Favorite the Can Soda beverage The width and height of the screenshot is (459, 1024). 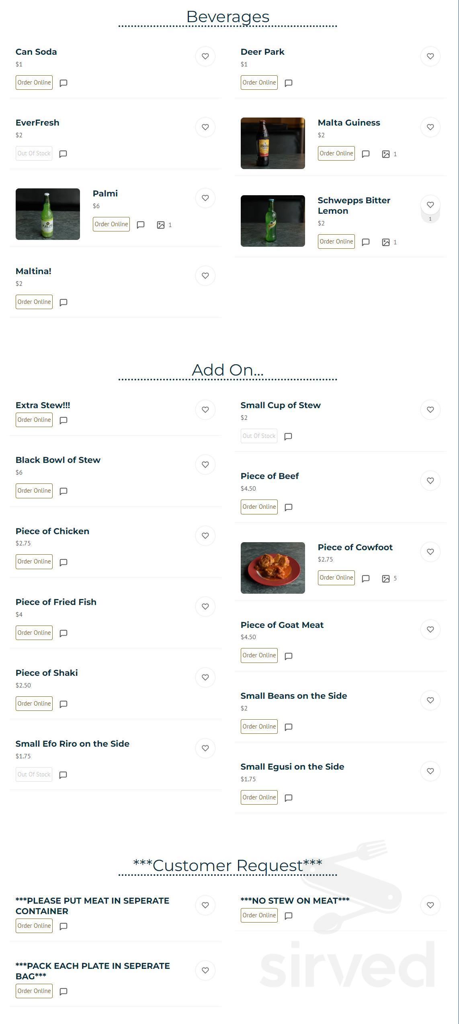pyautogui.click(x=205, y=56)
